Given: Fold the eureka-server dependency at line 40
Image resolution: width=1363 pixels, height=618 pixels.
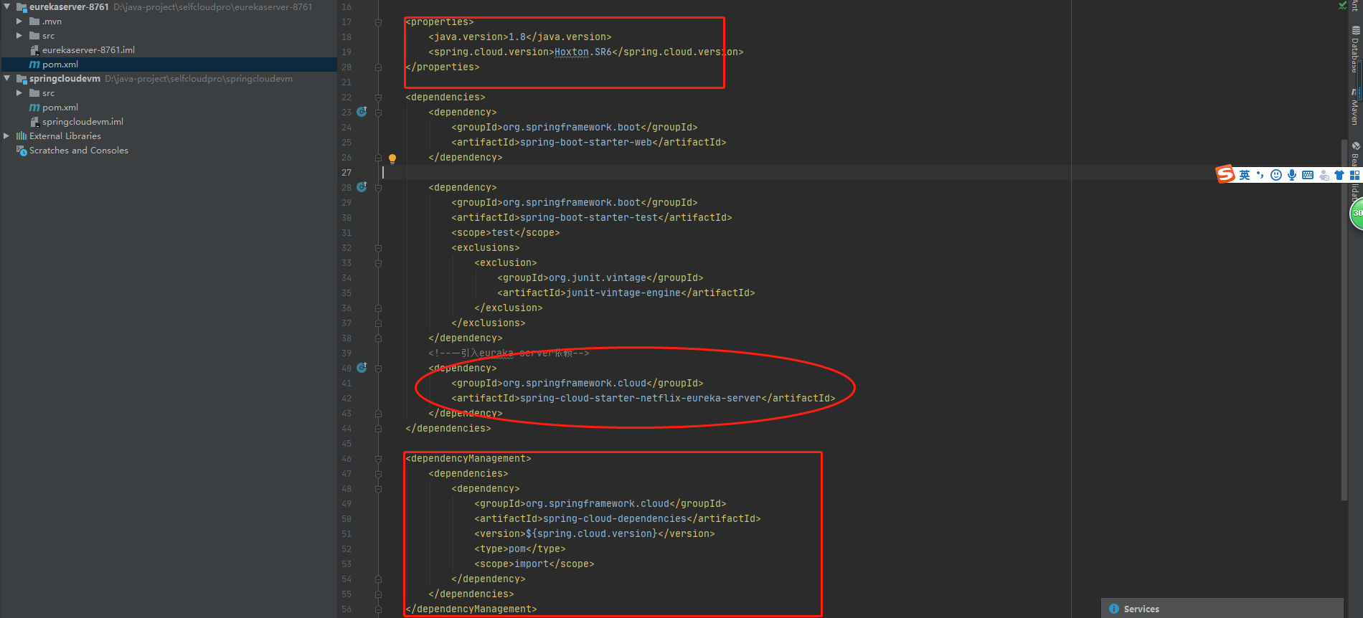Looking at the screenshot, I should click(x=378, y=369).
